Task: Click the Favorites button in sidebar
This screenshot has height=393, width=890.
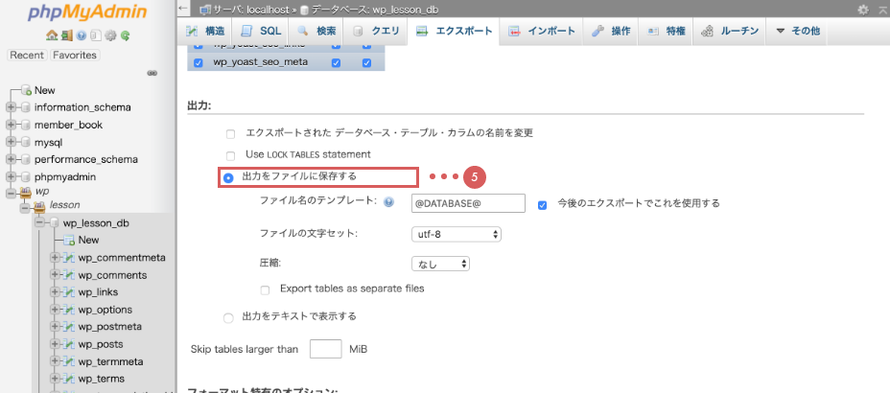Action: coord(75,56)
